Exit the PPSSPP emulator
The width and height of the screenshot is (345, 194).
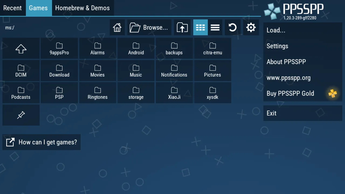coord(303,113)
